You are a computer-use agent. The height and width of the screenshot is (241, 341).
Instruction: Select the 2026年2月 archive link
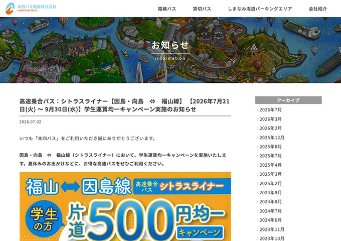[x=270, y=129]
